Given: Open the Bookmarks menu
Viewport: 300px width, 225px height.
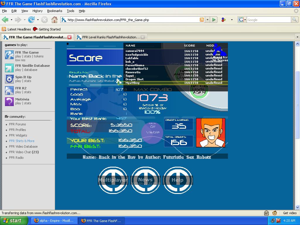Looking at the screenshot, I should (54, 11).
